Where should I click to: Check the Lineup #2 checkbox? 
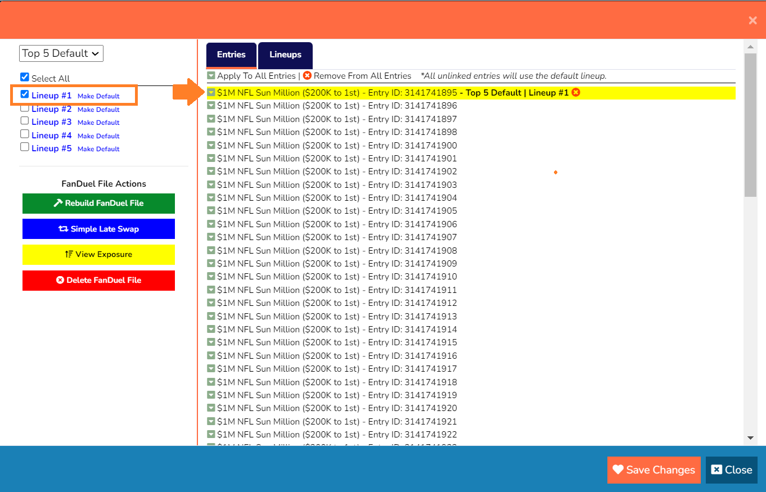(24, 109)
